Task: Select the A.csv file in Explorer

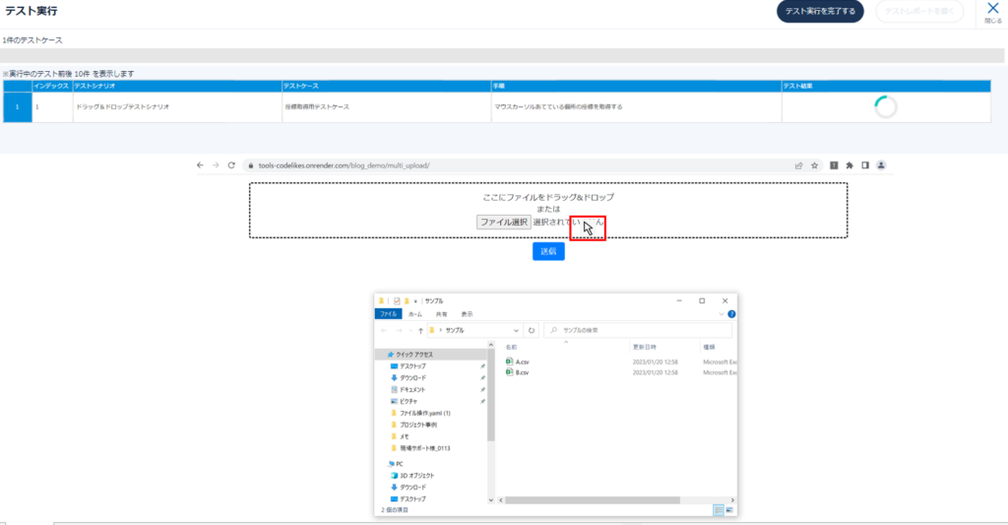Action: tap(522, 361)
